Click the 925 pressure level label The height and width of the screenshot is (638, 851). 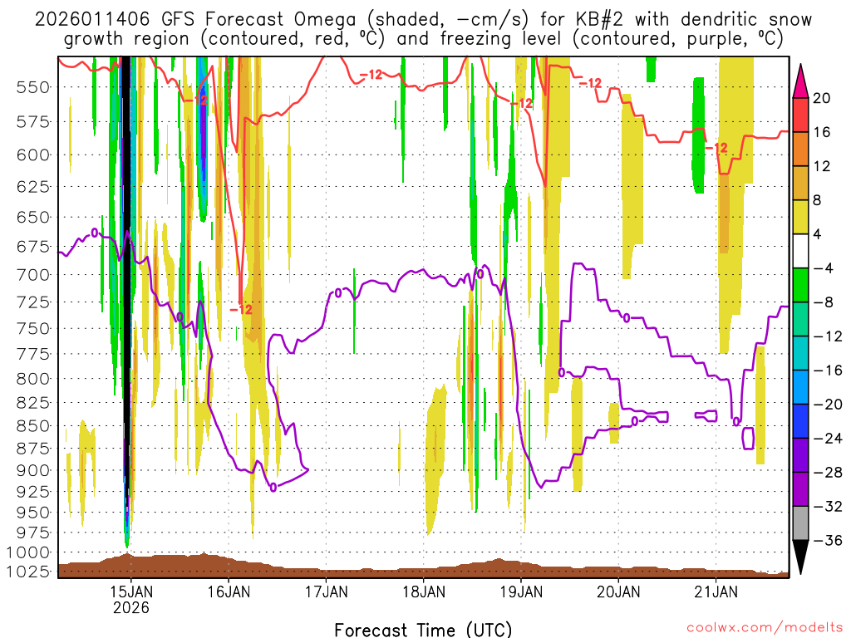point(33,492)
